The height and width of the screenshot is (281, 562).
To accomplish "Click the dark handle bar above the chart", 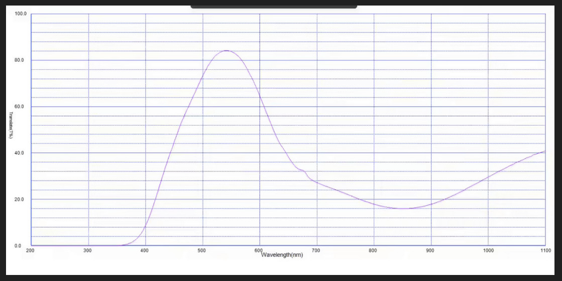I will tap(274, 7).
